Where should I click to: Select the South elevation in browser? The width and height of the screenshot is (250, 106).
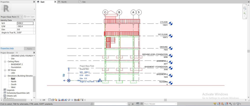(x=14, y=84)
